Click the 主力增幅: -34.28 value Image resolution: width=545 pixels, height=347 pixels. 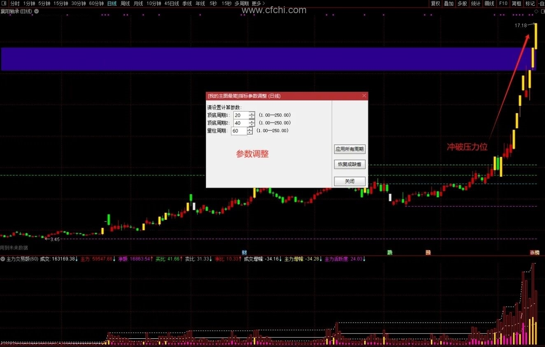(x=303, y=259)
